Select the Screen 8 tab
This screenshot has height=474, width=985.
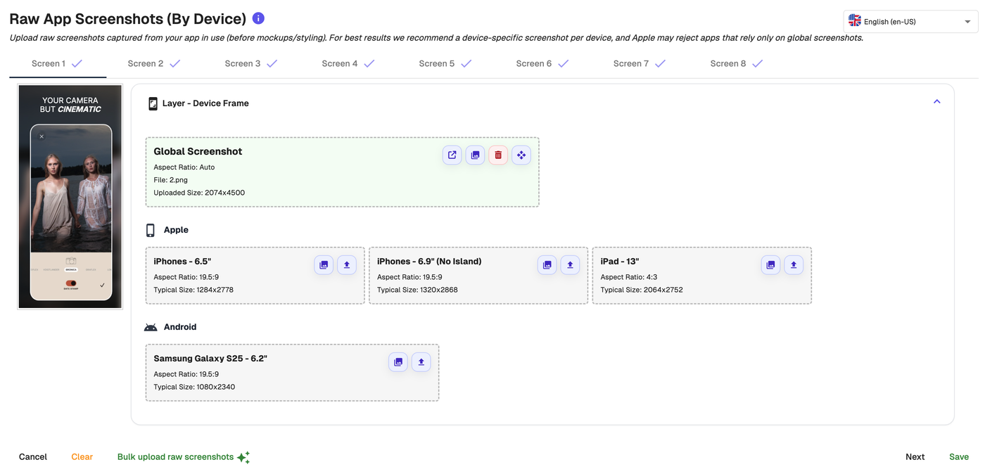736,63
